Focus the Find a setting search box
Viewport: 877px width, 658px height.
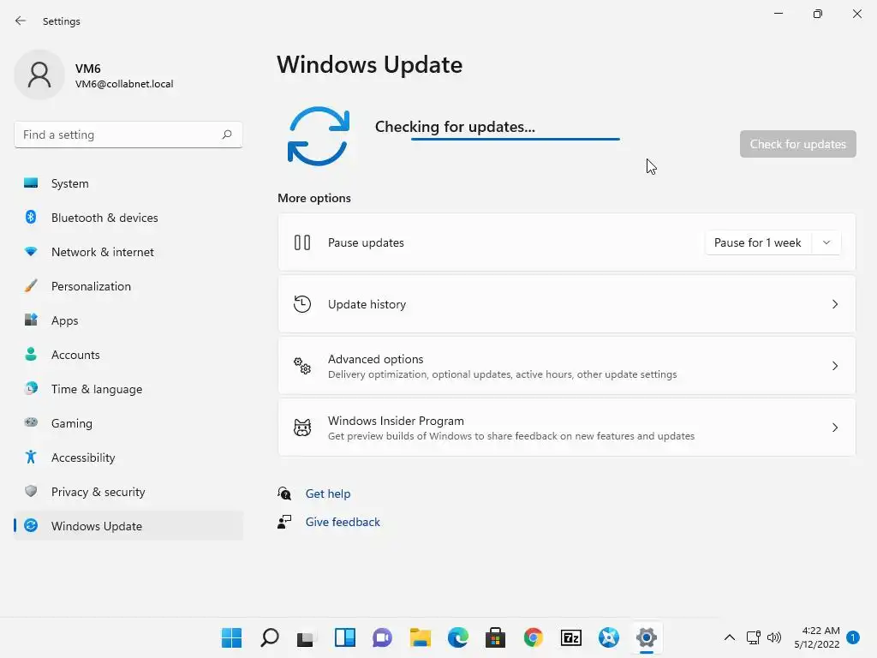click(128, 135)
